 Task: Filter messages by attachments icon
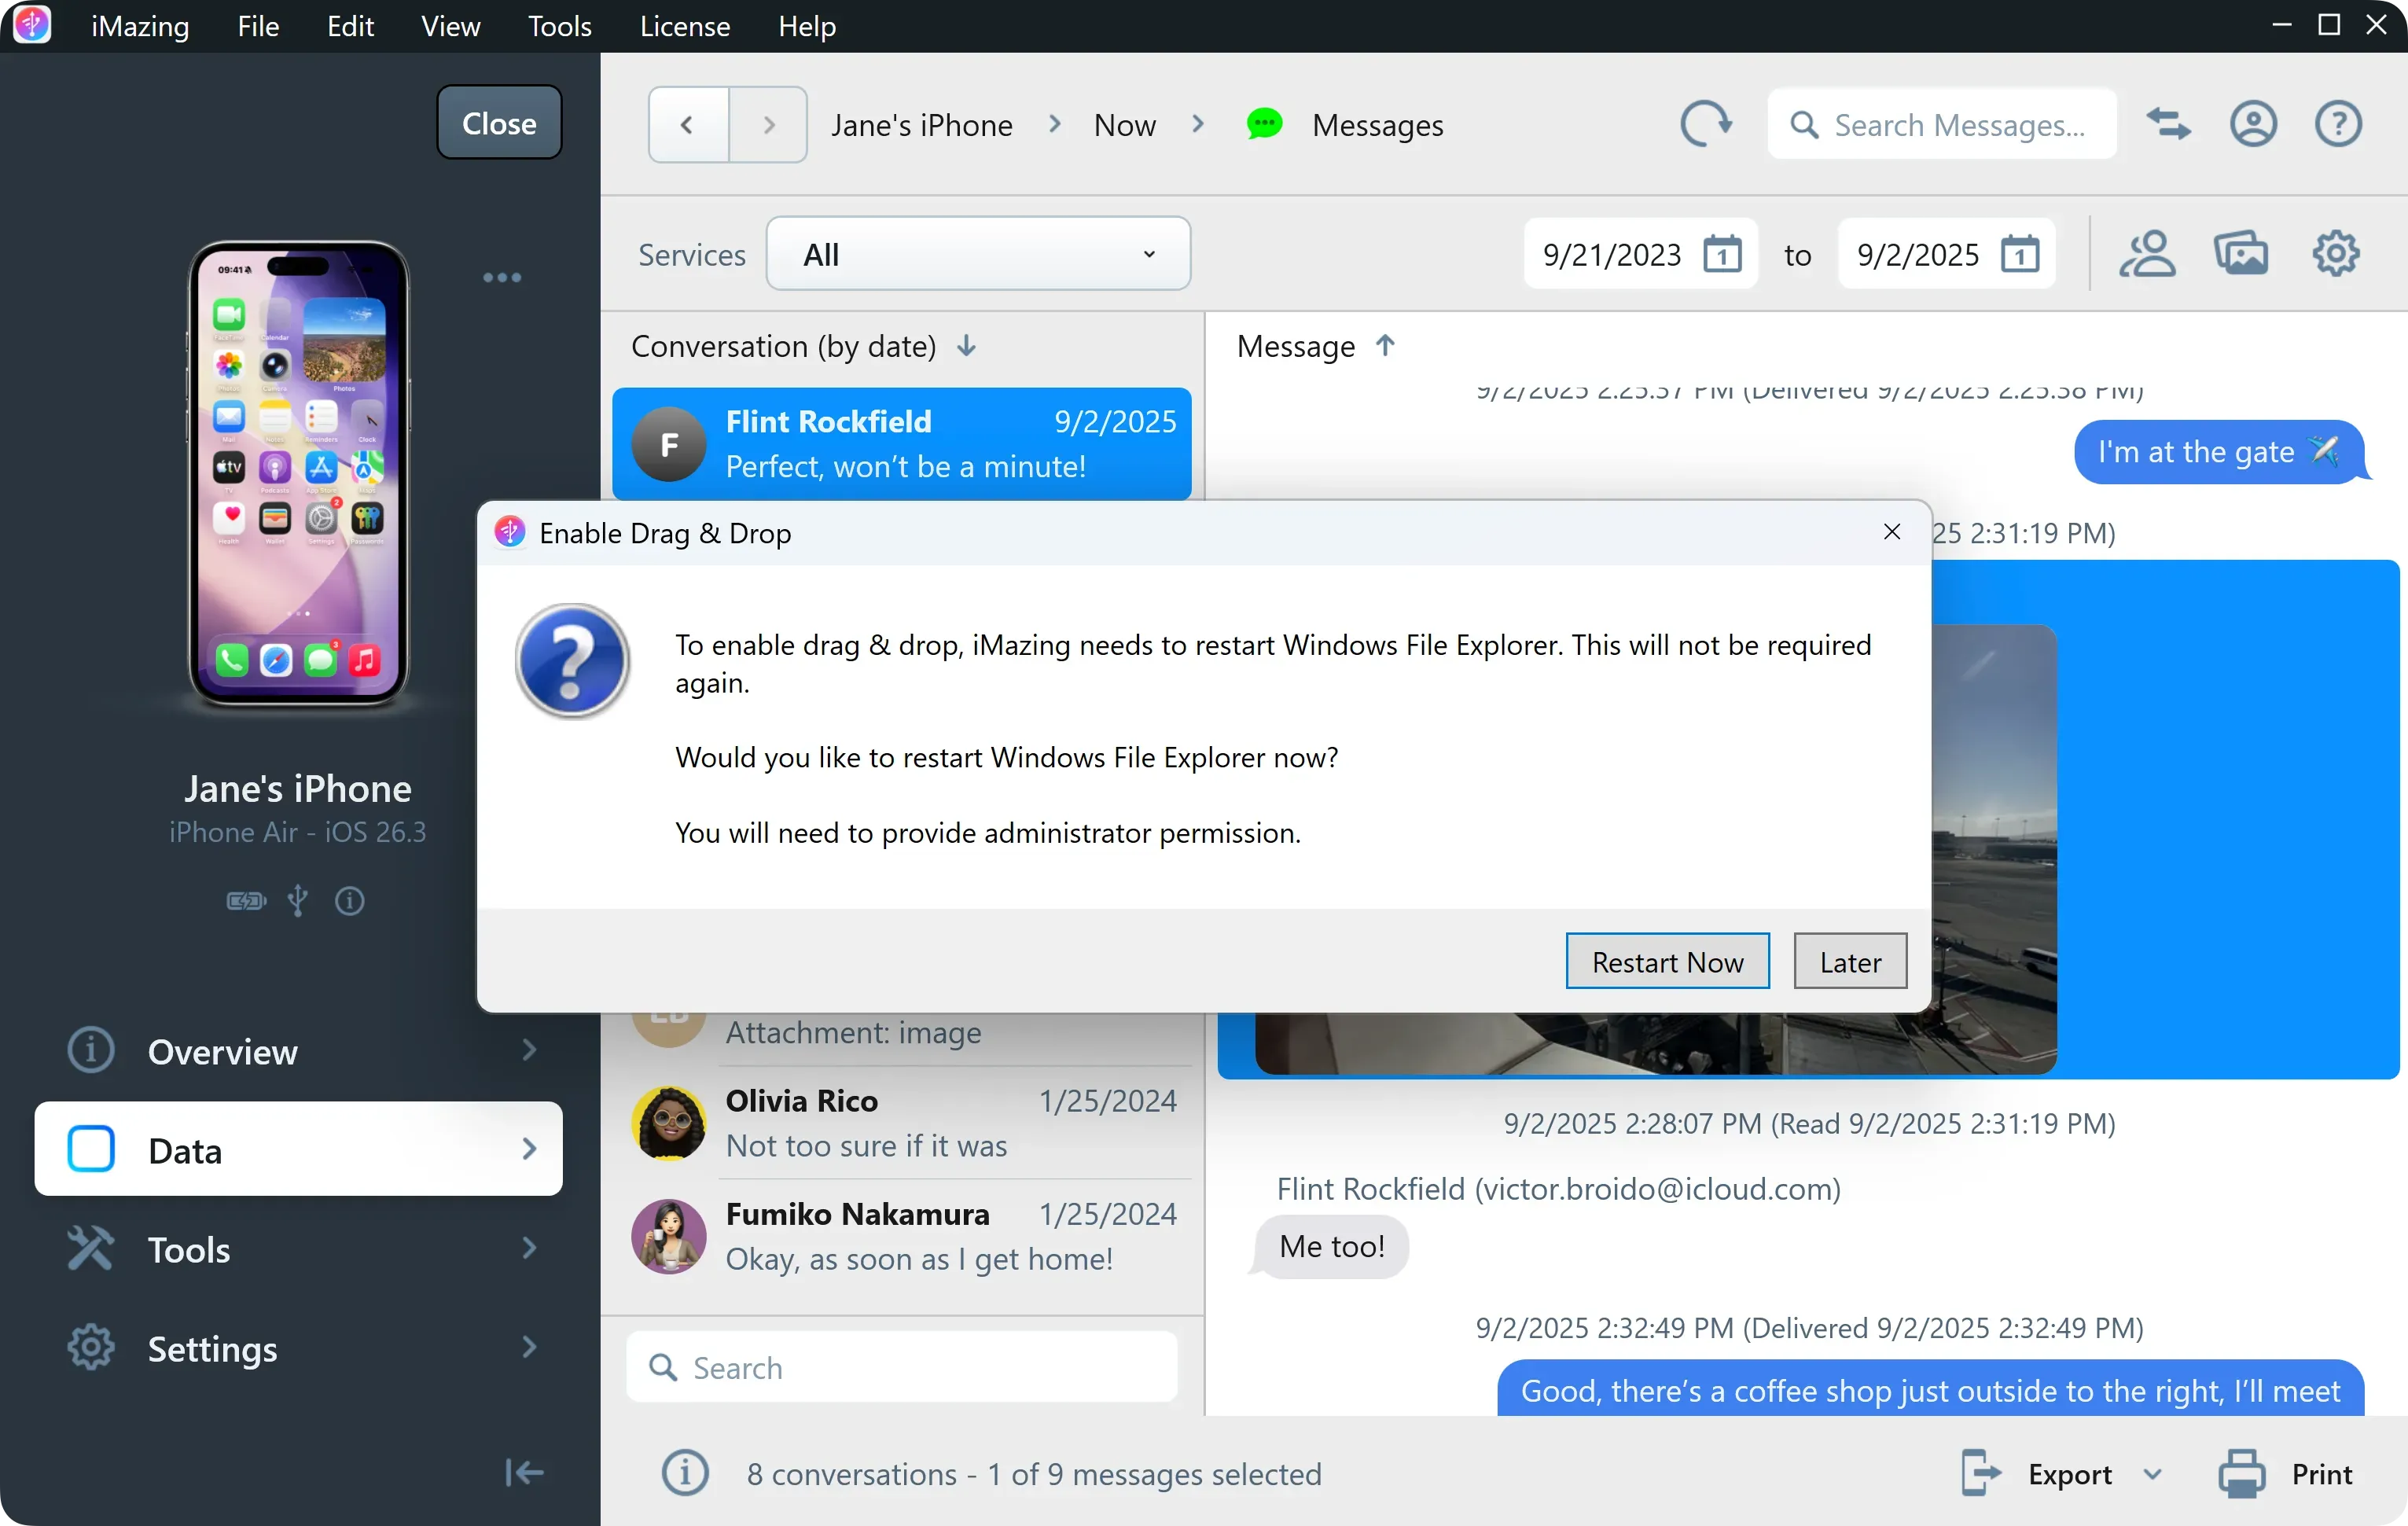(x=2242, y=253)
